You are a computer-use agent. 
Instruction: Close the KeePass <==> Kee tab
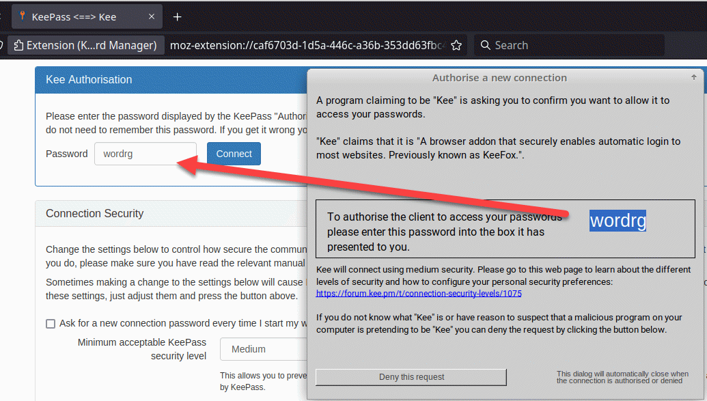(x=152, y=16)
